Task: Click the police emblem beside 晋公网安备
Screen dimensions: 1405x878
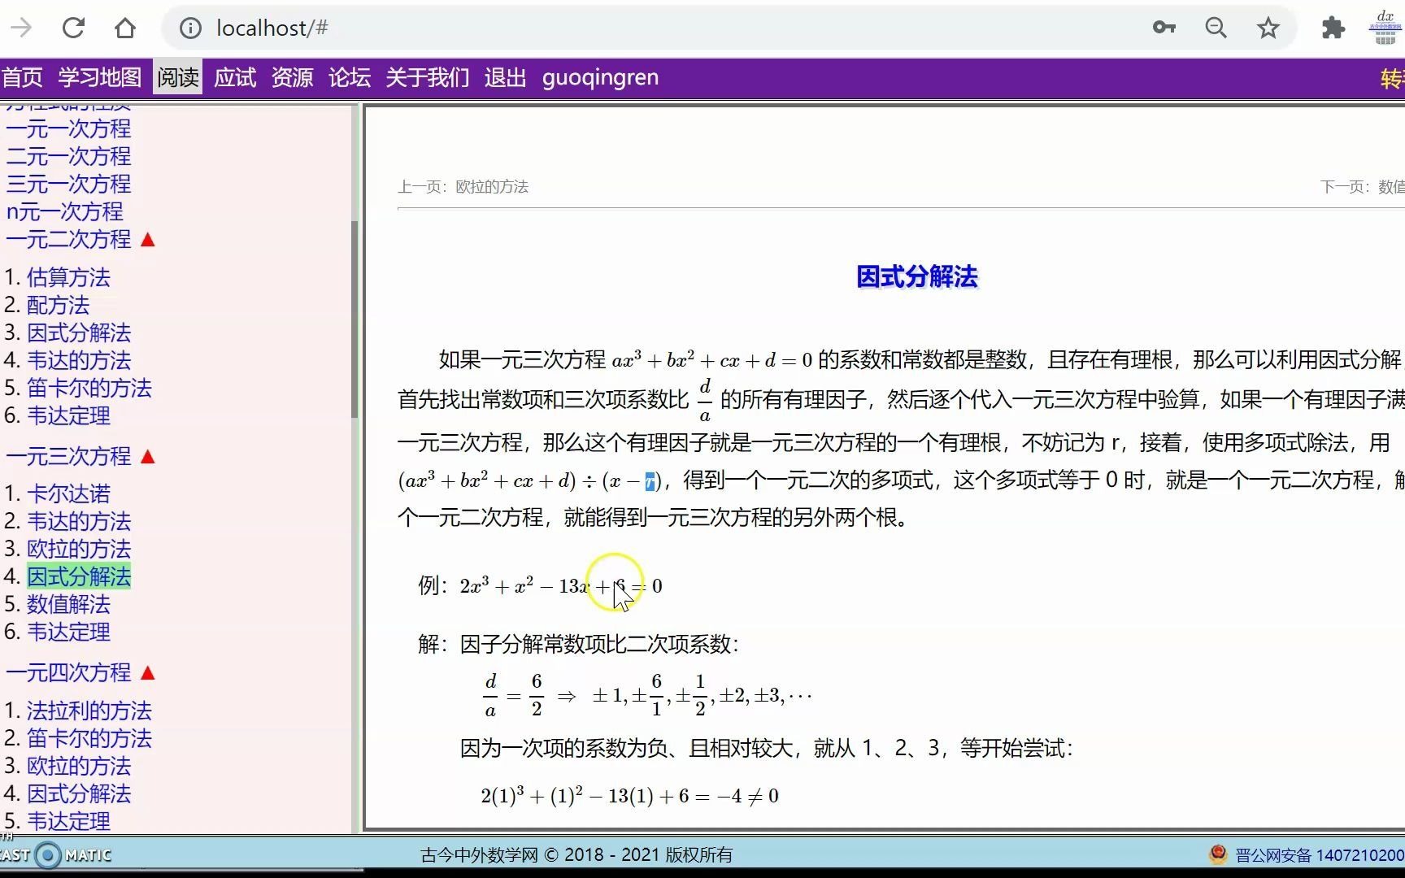Action: [1217, 854]
